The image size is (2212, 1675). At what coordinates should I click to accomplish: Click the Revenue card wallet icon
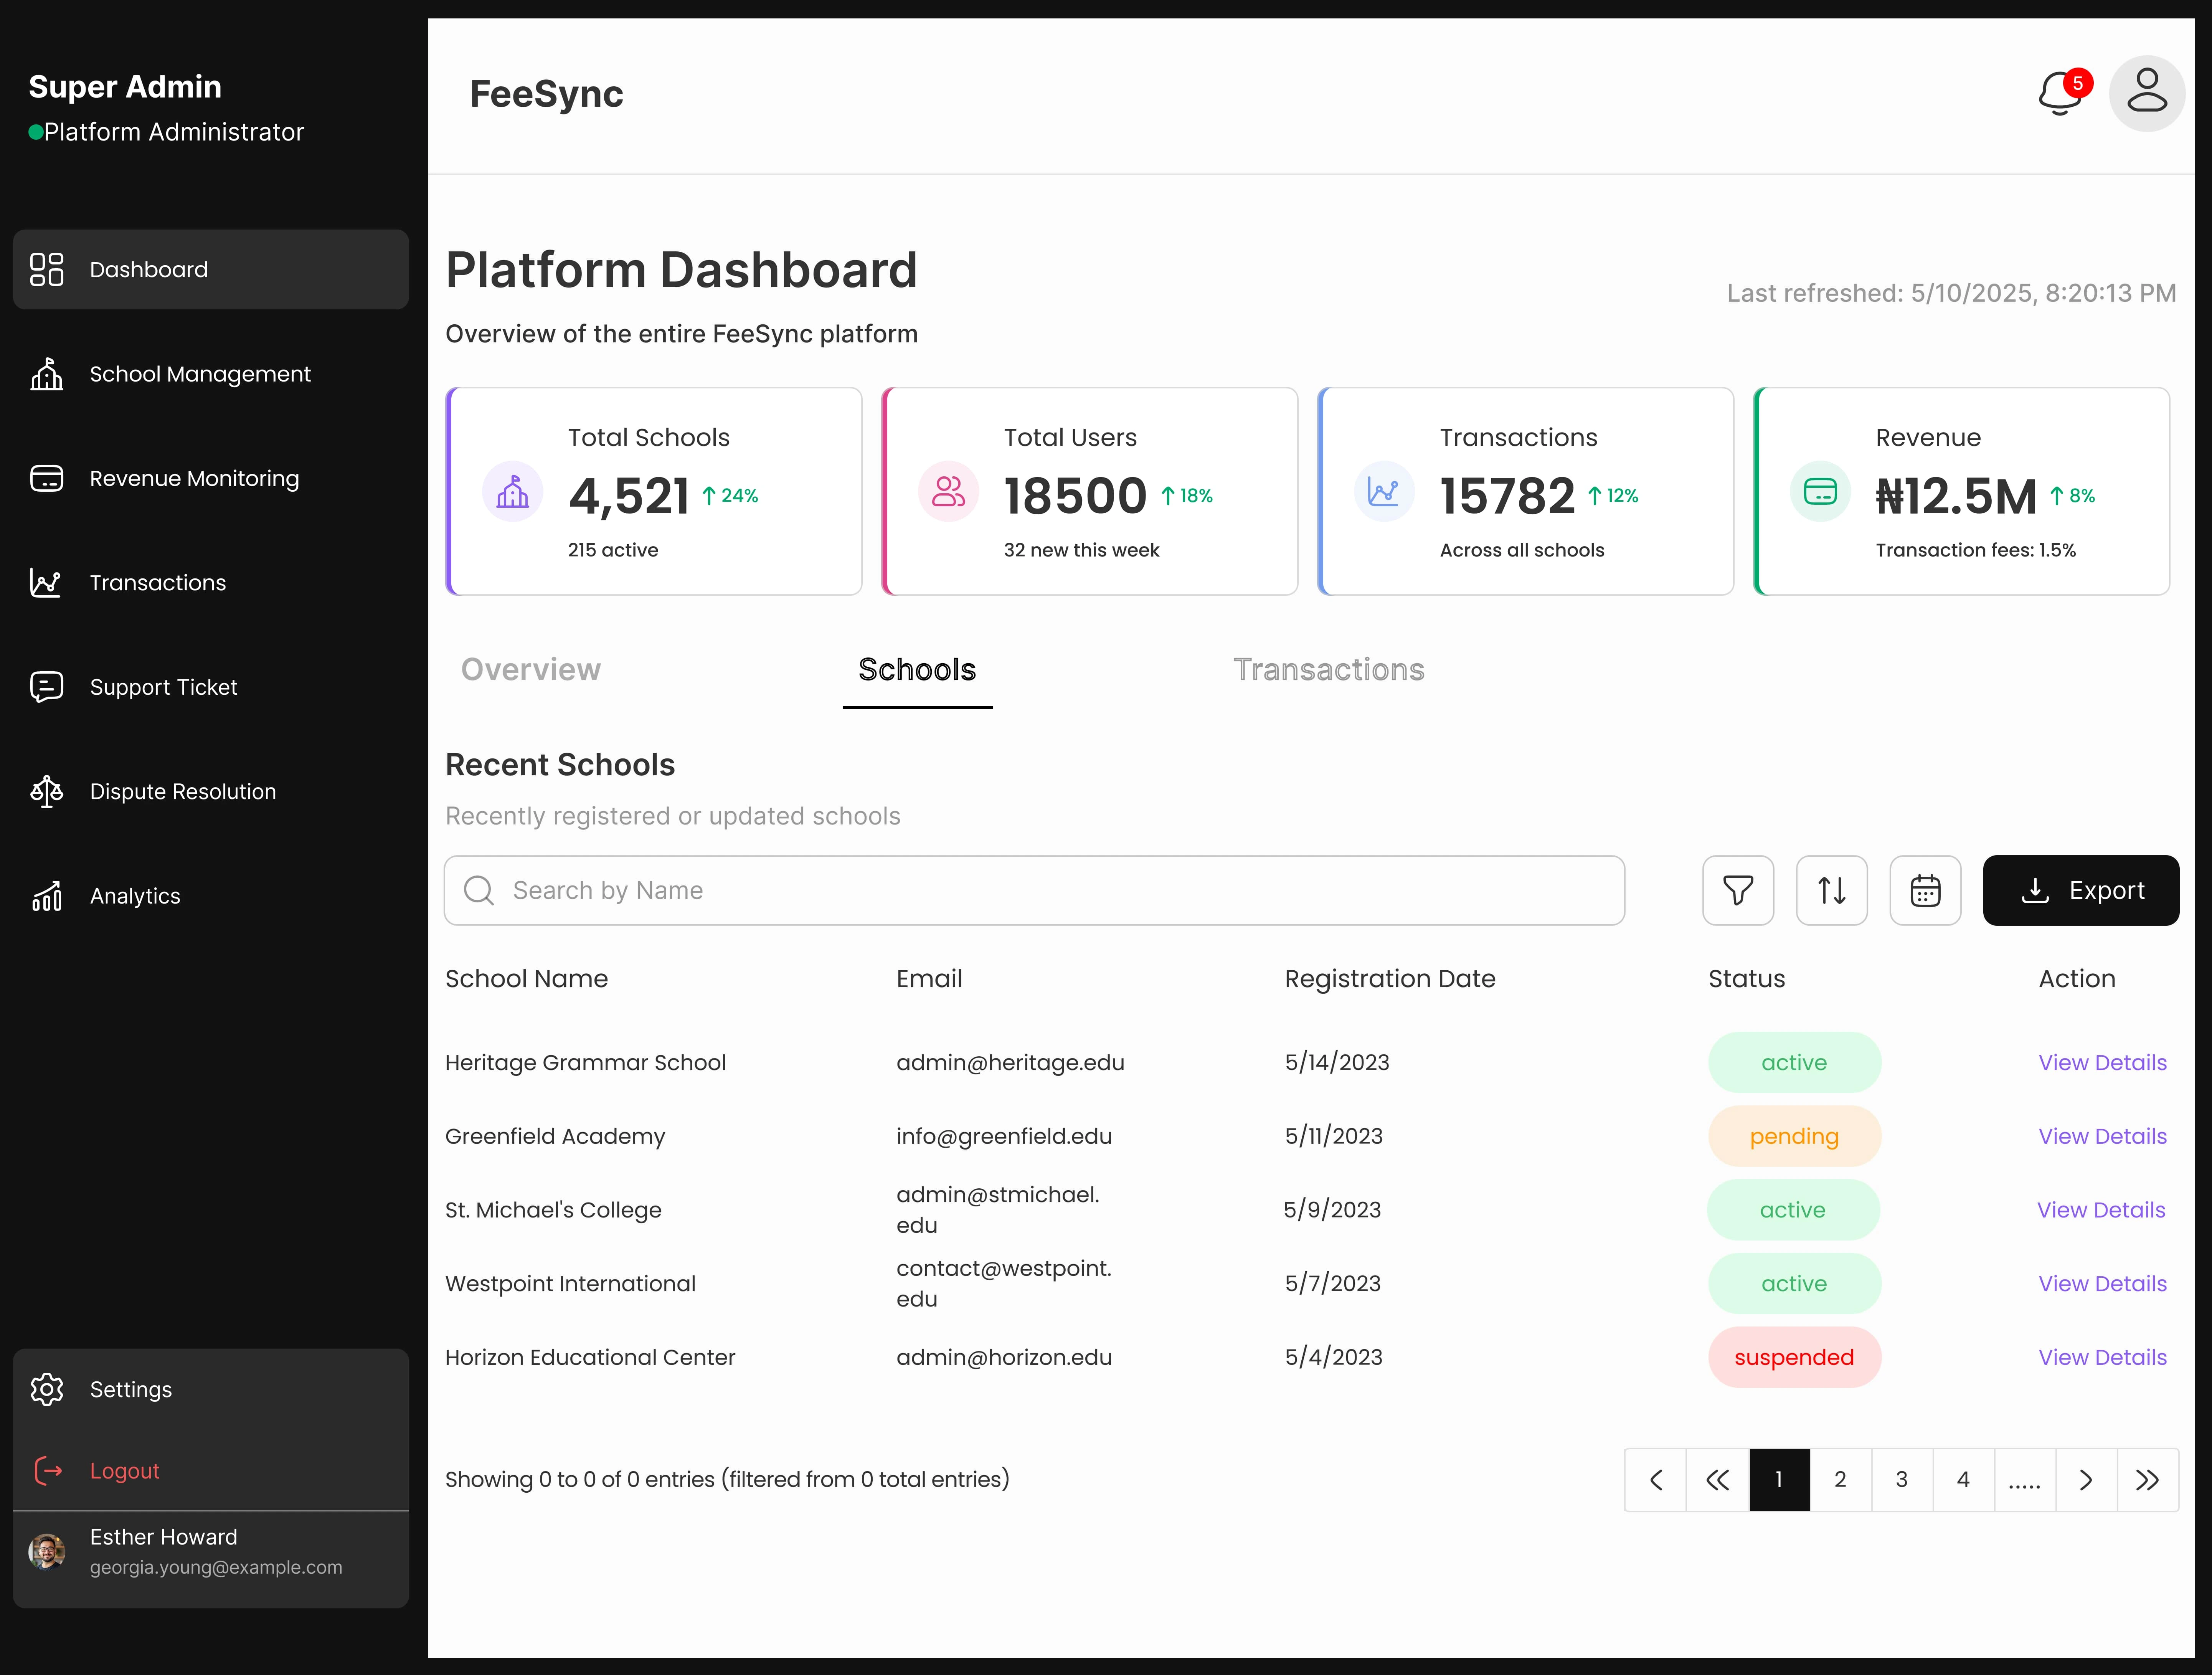[x=1820, y=491]
